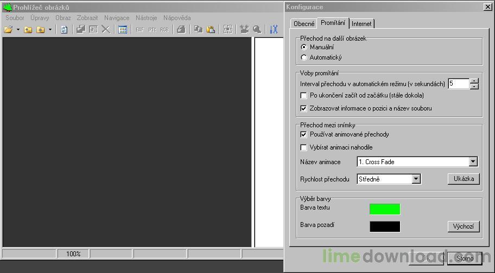Open the Úpravy menu
This screenshot has width=495, height=273.
[40, 18]
